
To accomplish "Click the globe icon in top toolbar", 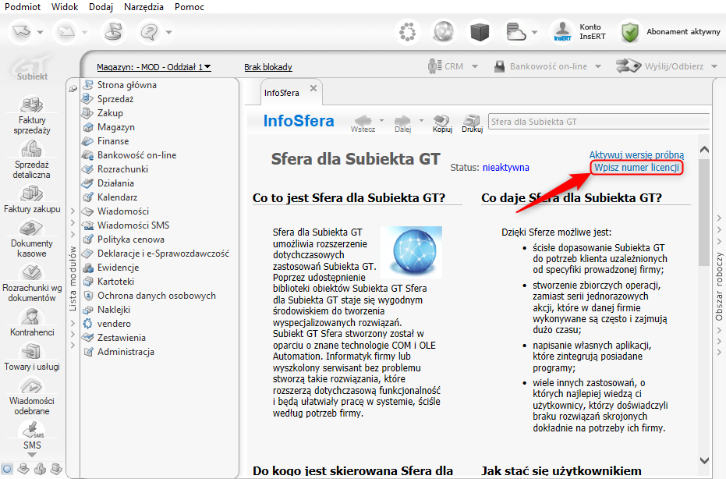I will pyautogui.click(x=443, y=32).
